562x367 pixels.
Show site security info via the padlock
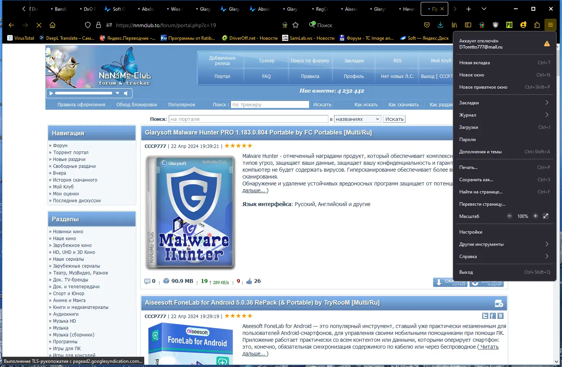click(x=99, y=25)
